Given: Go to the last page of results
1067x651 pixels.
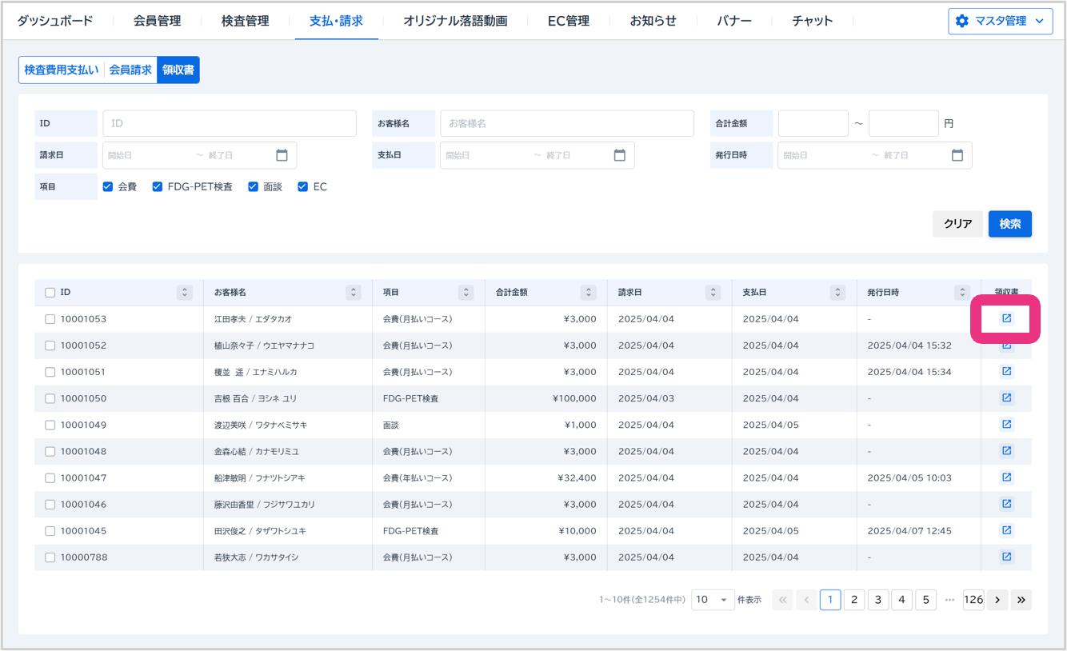Looking at the screenshot, I should pyautogui.click(x=1021, y=600).
